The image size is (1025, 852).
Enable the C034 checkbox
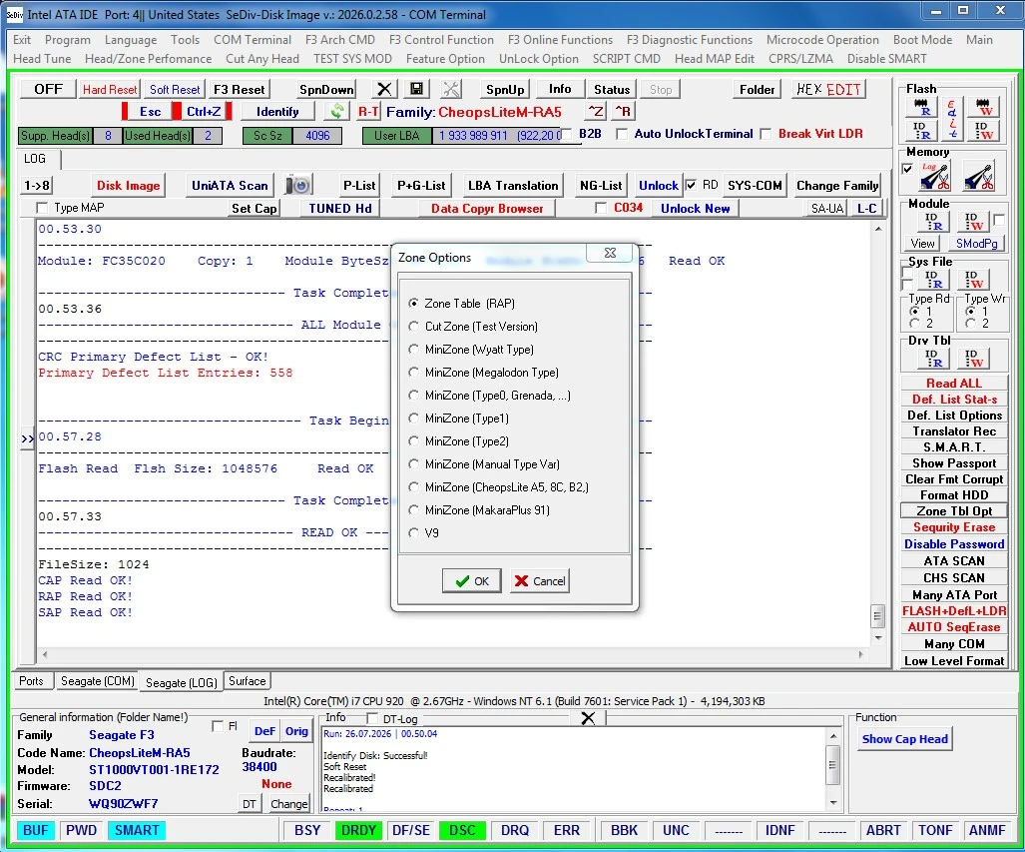click(601, 208)
